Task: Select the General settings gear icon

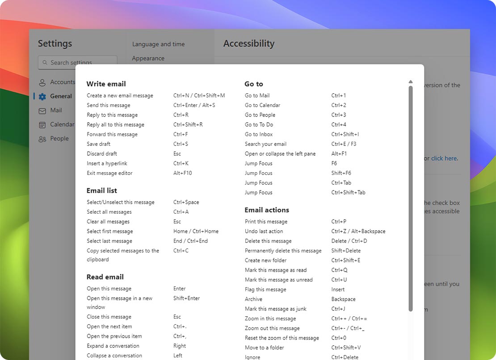Action: click(42, 96)
